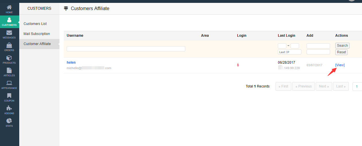Go to the Products box icon

pyautogui.click(x=9, y=58)
